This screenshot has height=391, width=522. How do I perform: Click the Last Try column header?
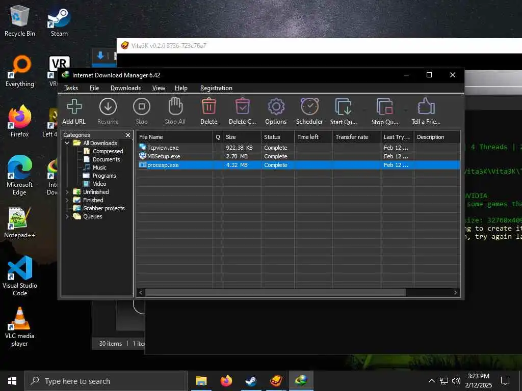(x=398, y=137)
